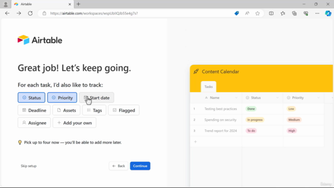The image size is (334, 188).
Task: Click the 'Trend report for 2024' cell
Action: tap(221, 131)
